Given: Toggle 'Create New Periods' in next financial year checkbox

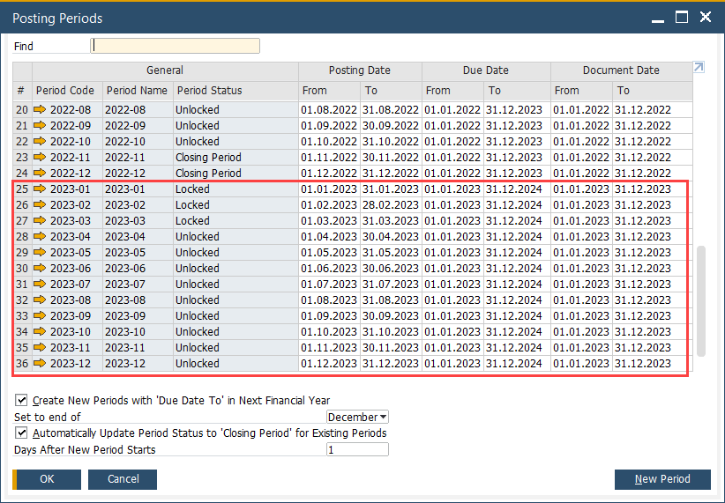Looking at the screenshot, I should click(22, 400).
